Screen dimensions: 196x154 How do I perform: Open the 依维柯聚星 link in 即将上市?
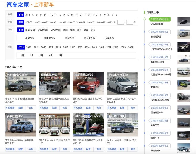point(156,36)
